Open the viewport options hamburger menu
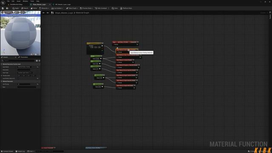Screen dimensions: 272x153 click(x=2, y=12)
